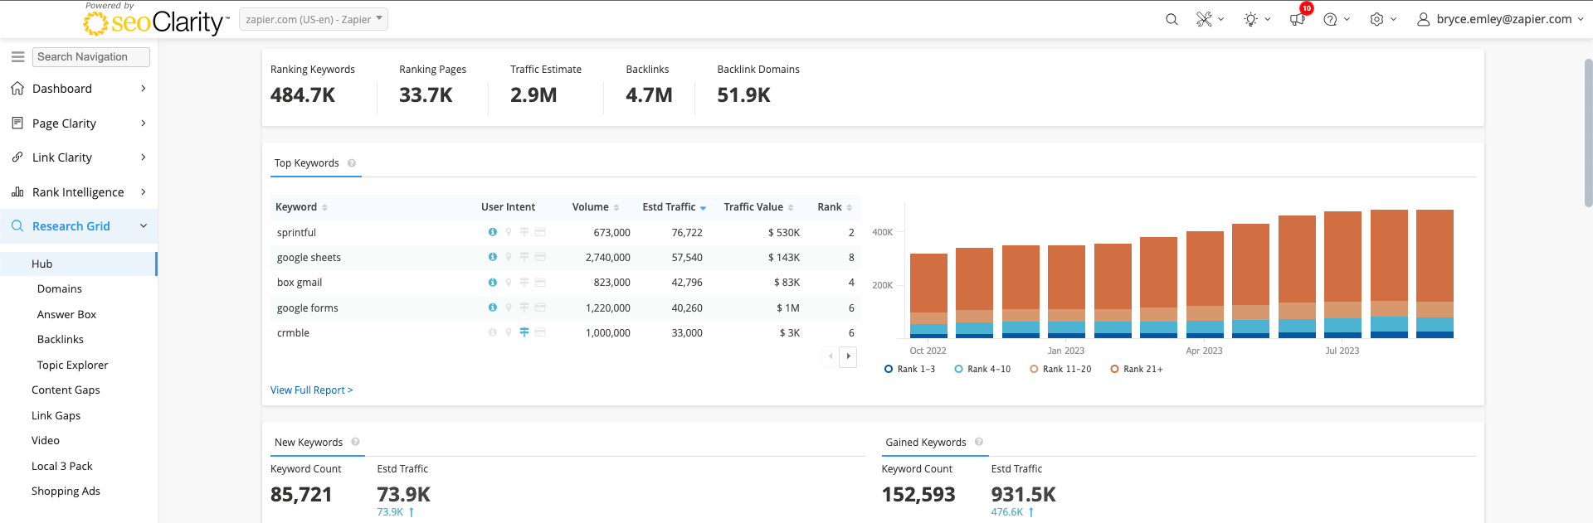Click the lightbulb insights icon
The width and height of the screenshot is (1593, 523).
coord(1251,19)
